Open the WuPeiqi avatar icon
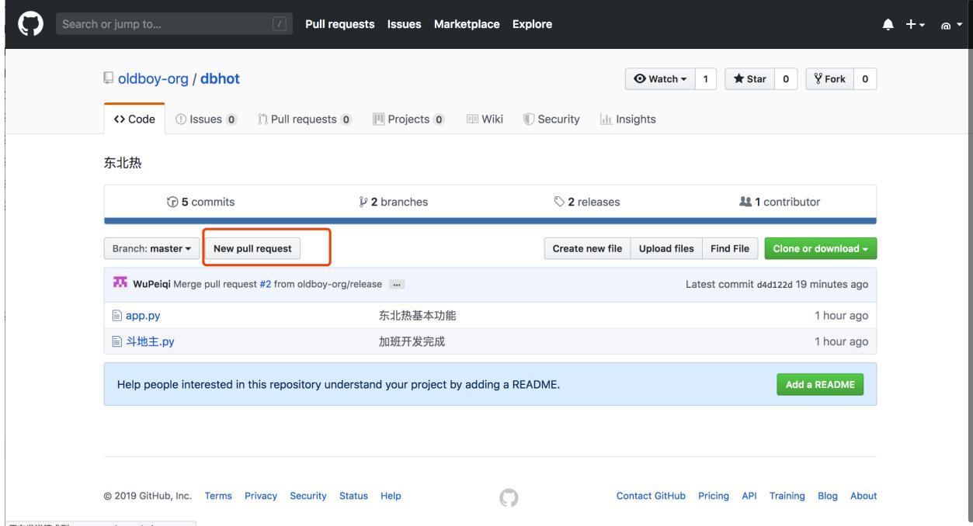This screenshot has height=526, width=973. click(x=120, y=283)
